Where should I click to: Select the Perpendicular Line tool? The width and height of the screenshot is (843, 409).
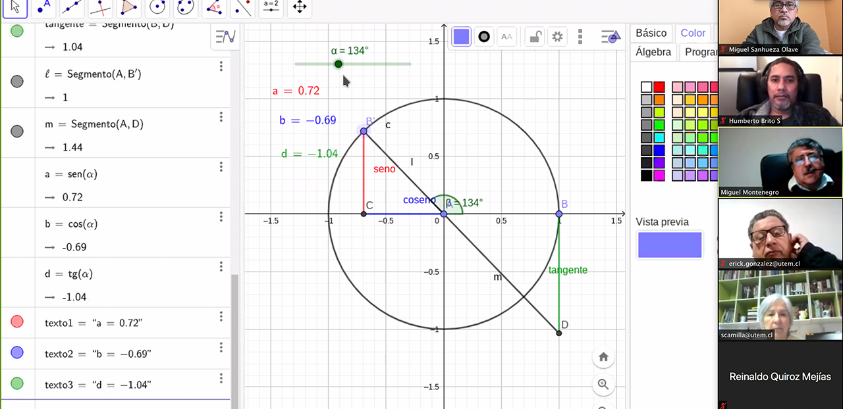click(100, 7)
